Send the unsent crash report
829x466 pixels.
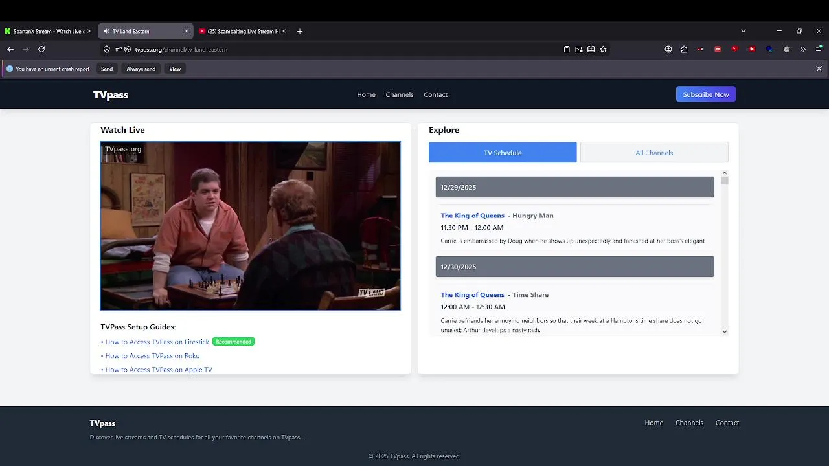pos(107,69)
